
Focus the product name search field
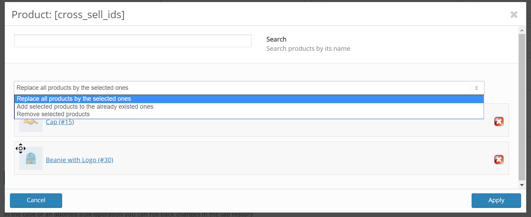[132, 41]
